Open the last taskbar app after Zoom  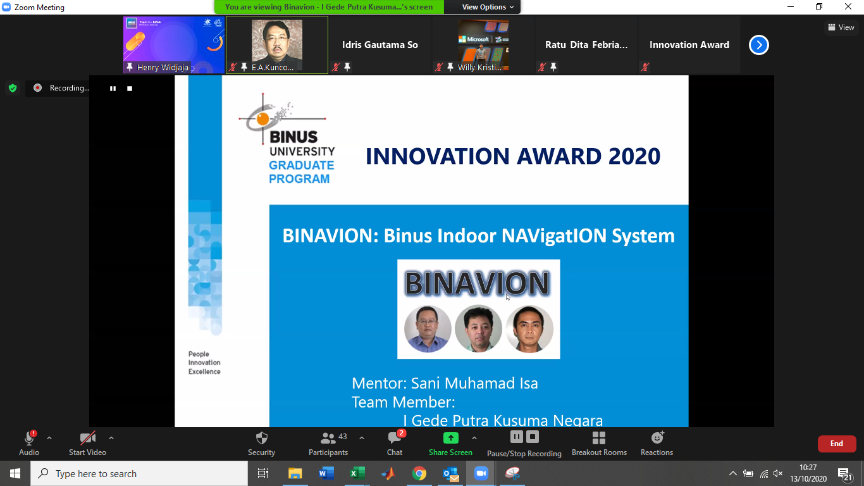(512, 473)
